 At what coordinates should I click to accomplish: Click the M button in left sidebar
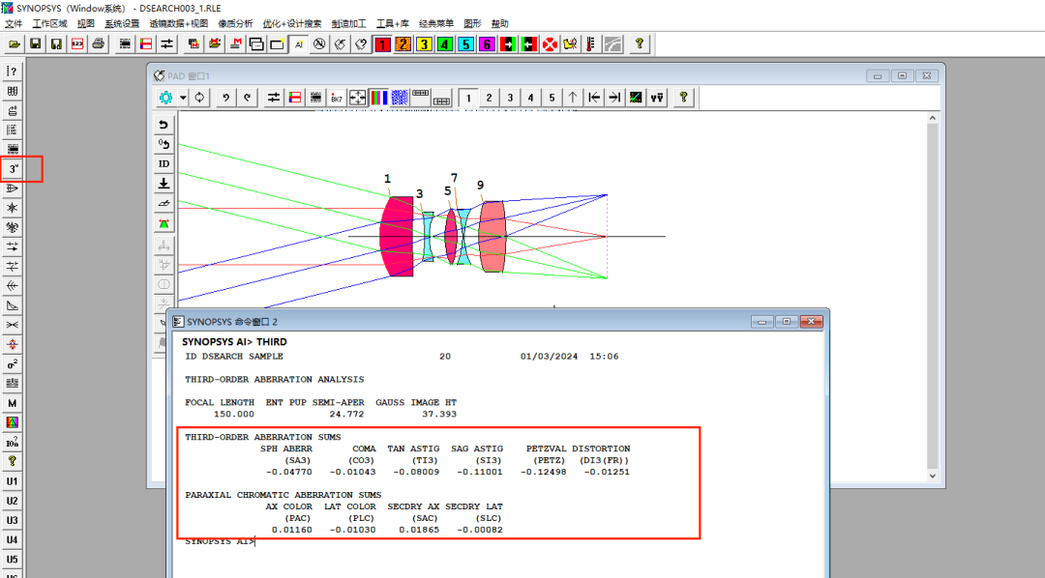[x=13, y=403]
